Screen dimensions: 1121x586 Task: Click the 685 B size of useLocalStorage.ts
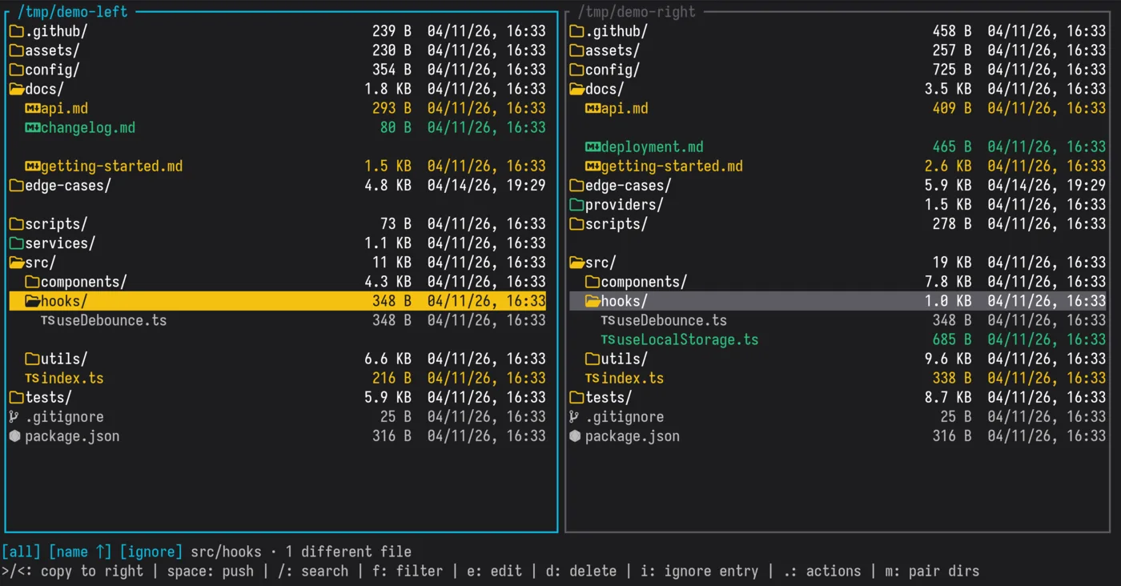coord(952,339)
